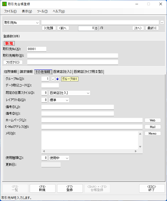Click the 取引先No.(A) field showing 00001
This screenshot has width=167, height=201.
37,49
